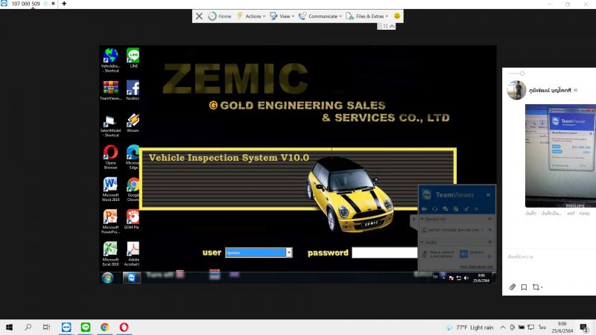Click TeamViewer button in remote taskbar
This screenshot has height=335, width=596.
[132, 278]
